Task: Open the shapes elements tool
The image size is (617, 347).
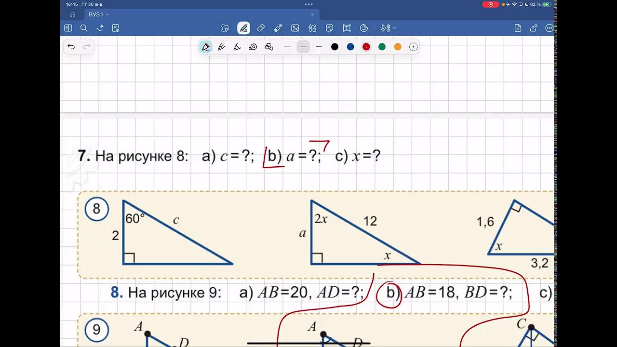Action: point(312,28)
